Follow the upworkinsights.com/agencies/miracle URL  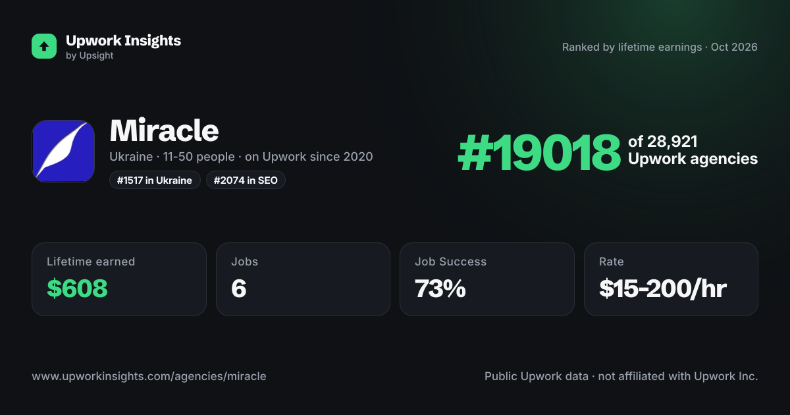[149, 376]
